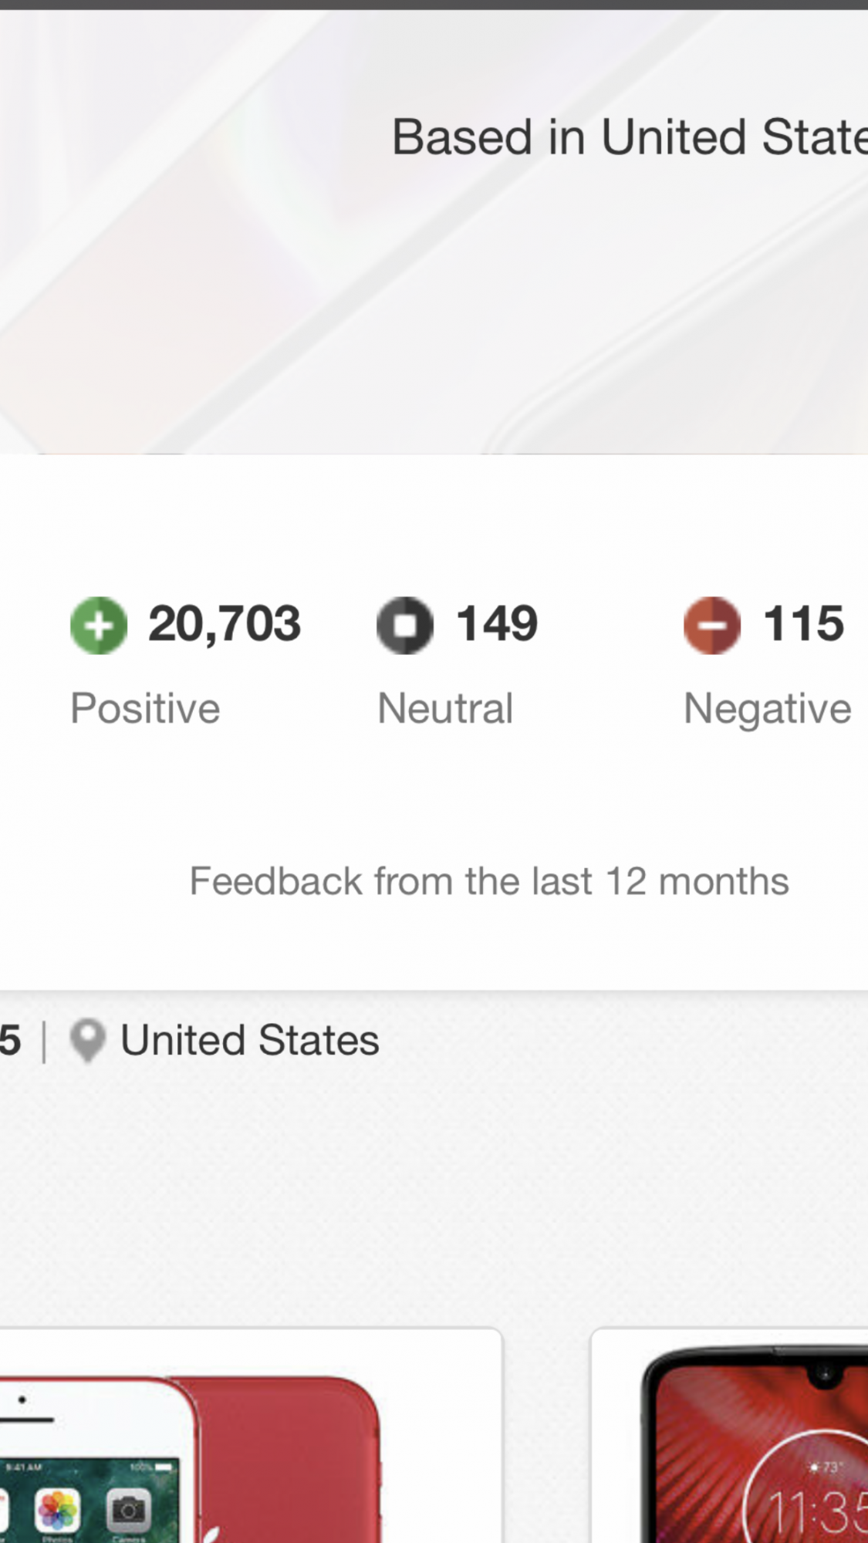Image resolution: width=868 pixels, height=1543 pixels.
Task: Open the 20,703 positive feedback count
Action: (225, 623)
